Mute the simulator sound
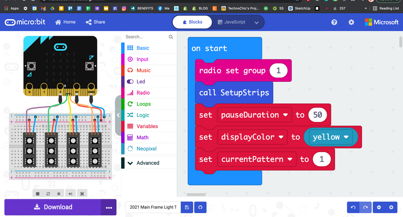 [x=70, y=194]
